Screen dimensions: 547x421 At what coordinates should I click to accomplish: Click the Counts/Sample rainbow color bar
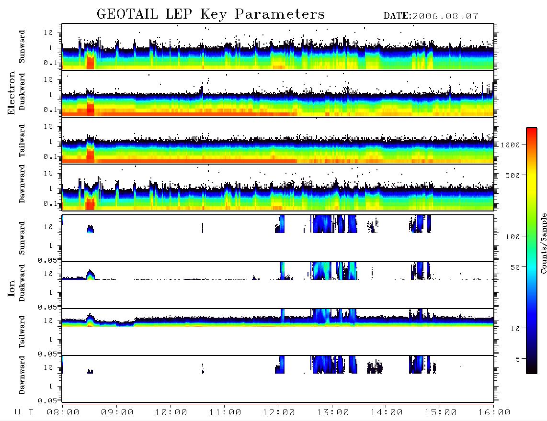pos(532,251)
